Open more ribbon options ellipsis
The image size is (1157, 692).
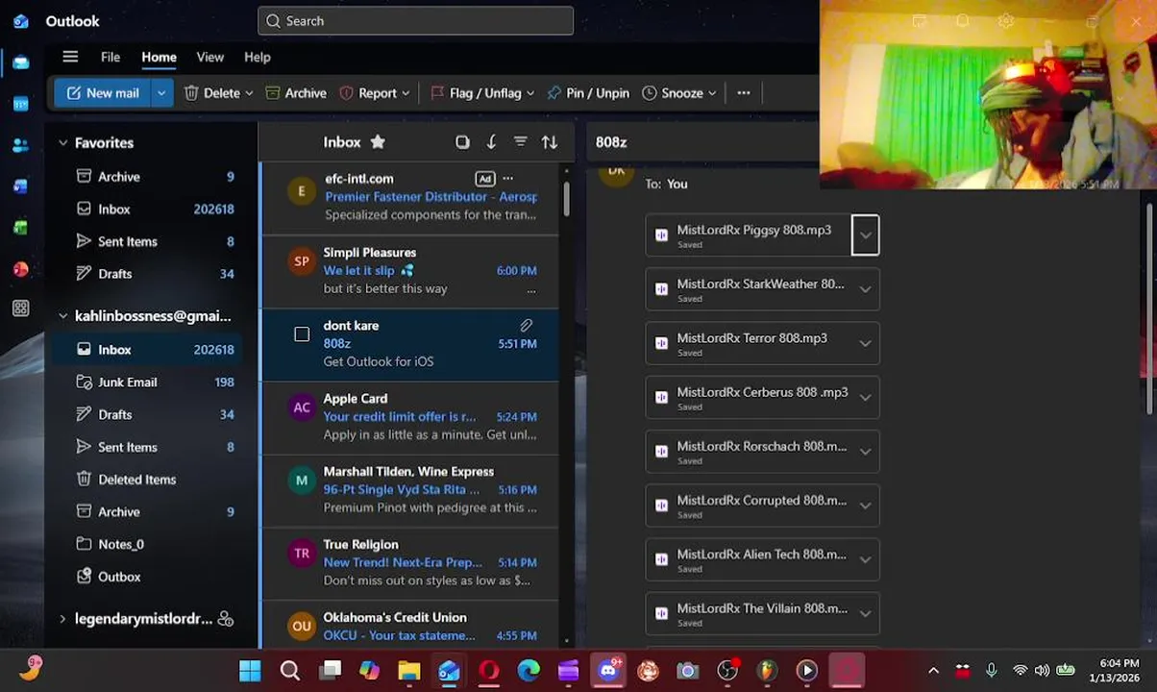coord(743,93)
